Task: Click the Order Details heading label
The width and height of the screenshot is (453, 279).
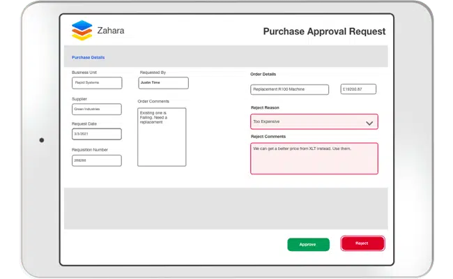Action: 263,74
